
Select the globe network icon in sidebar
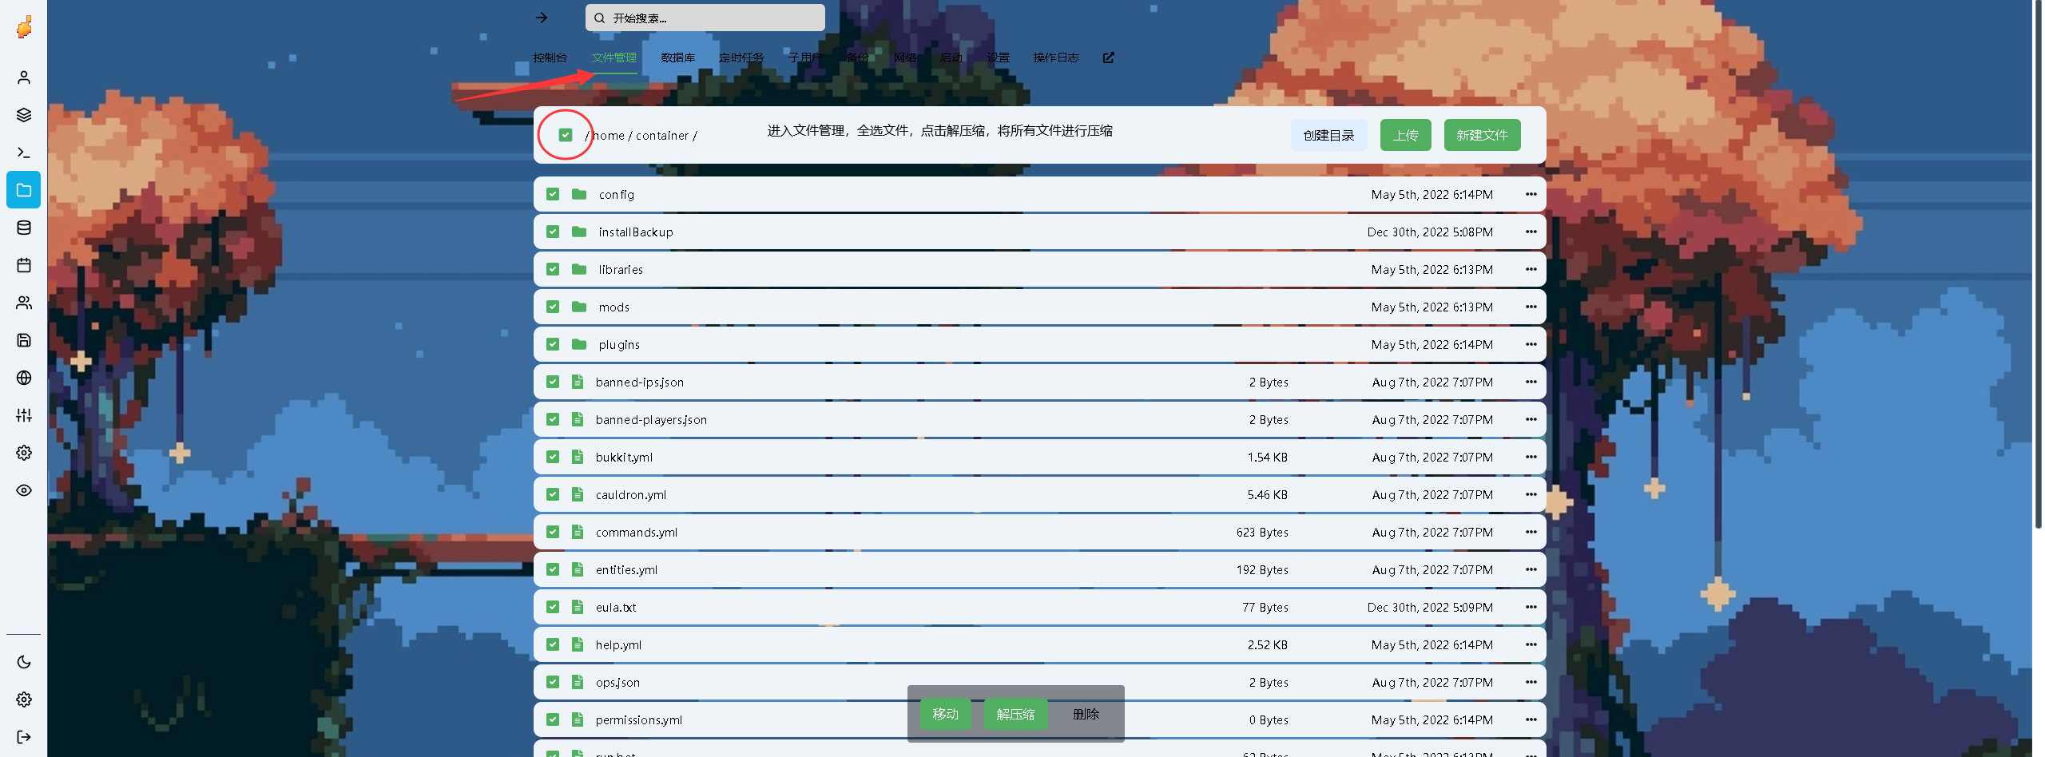23,378
